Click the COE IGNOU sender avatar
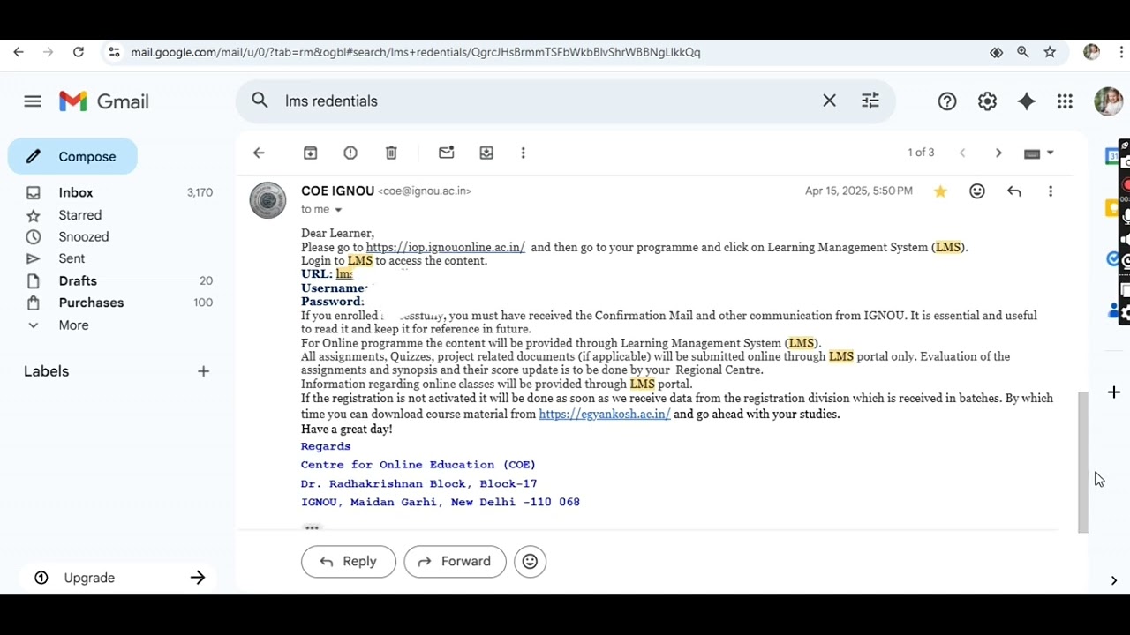This screenshot has width=1130, height=635. point(267,200)
